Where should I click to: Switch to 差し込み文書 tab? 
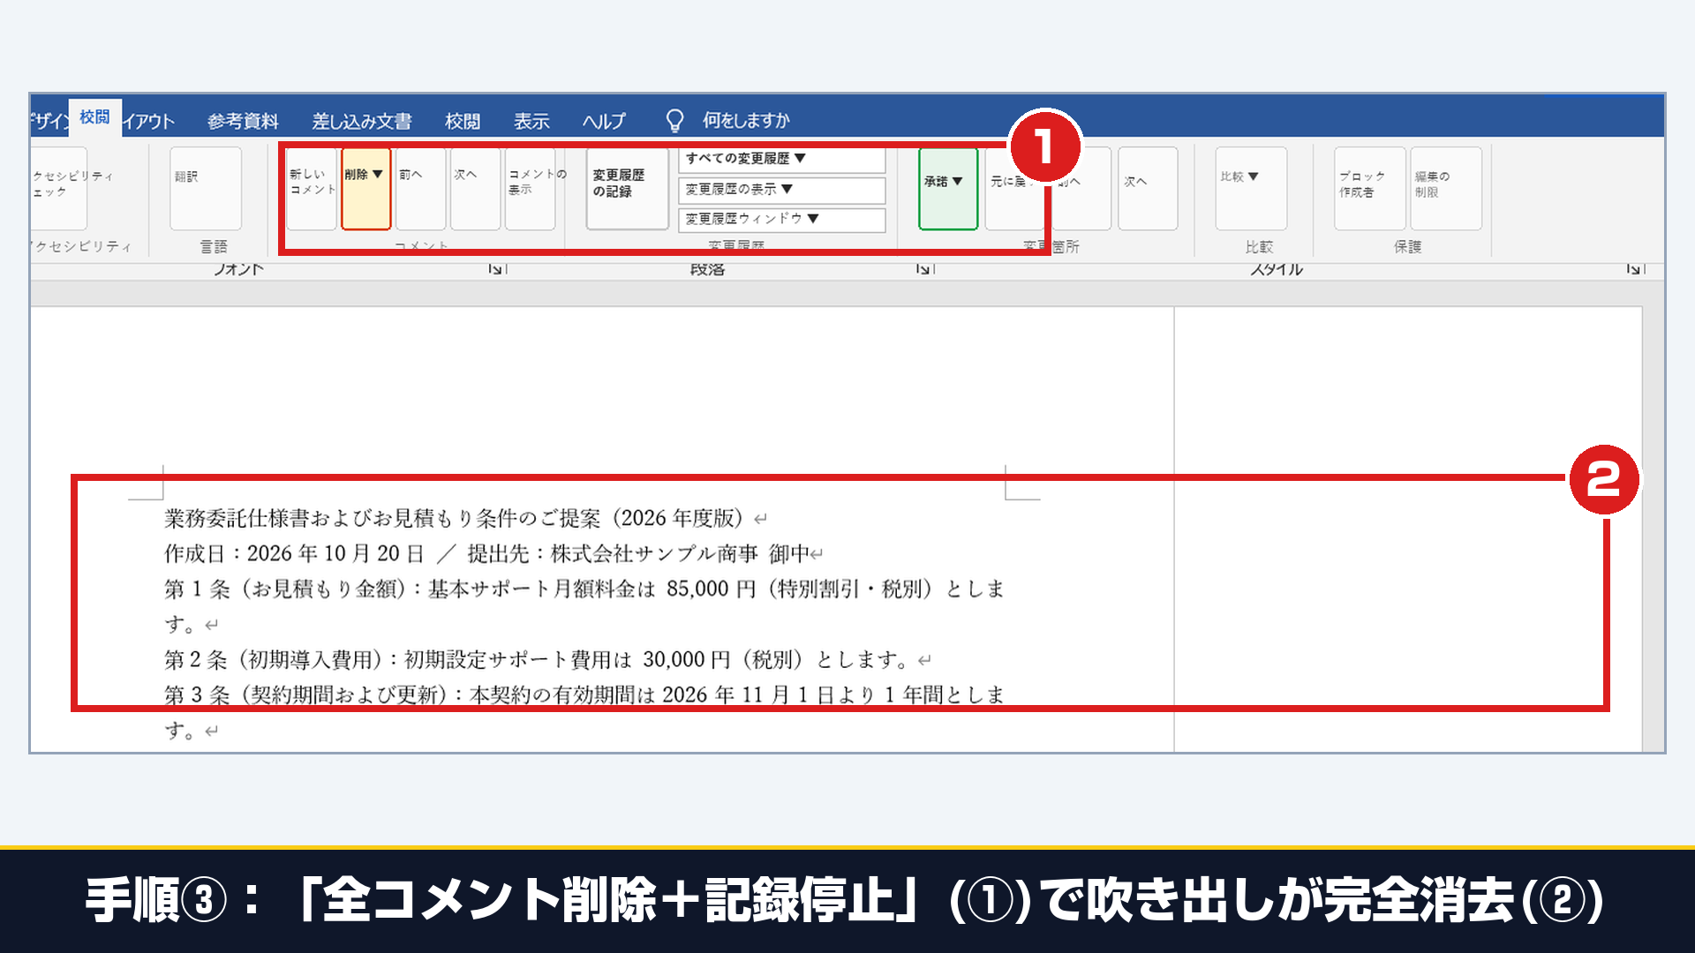tap(362, 121)
